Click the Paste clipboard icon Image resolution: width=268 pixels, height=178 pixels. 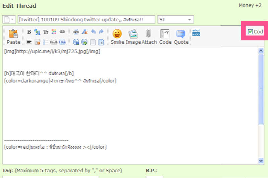(x=13, y=34)
